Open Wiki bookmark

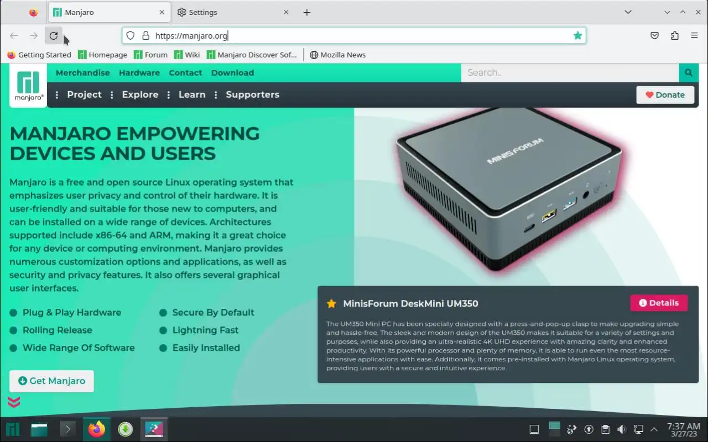coord(187,55)
